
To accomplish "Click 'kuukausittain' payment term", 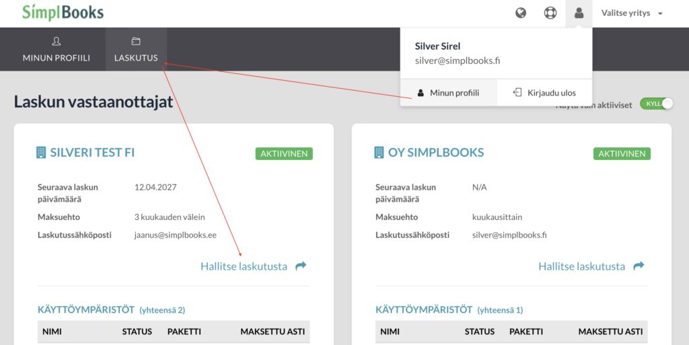I will tap(497, 217).
